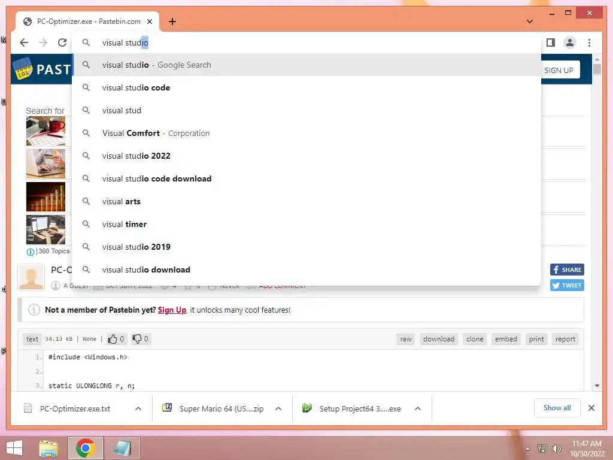This screenshot has width=613, height=460.
Task: Click the Pastebin logo icon
Action: (x=23, y=69)
